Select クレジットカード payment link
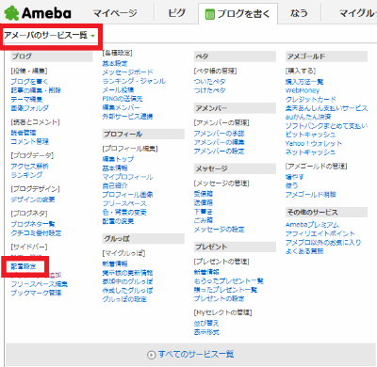 pyautogui.click(x=310, y=99)
